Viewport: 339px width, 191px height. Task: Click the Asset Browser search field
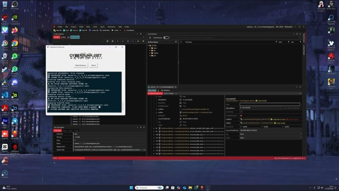pyautogui.click(x=236, y=38)
